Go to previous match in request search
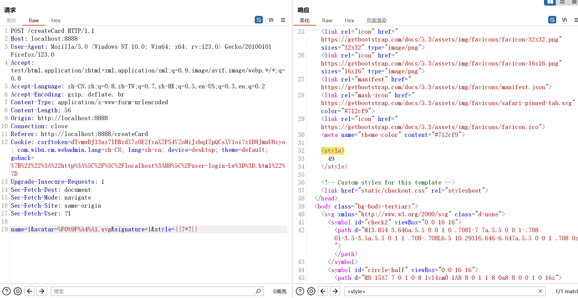Image resolution: width=578 pixels, height=298 pixels. (30, 291)
